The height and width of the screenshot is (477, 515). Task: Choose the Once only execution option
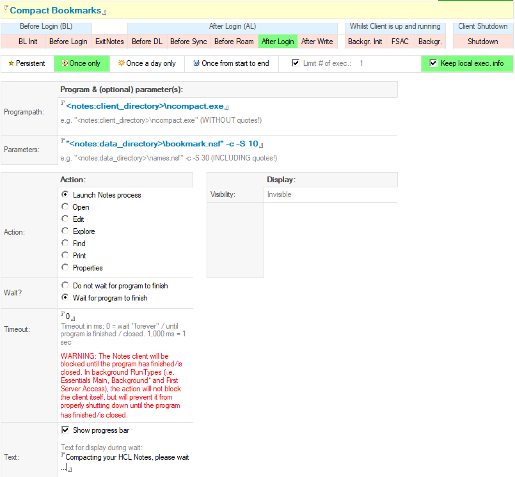click(x=81, y=63)
